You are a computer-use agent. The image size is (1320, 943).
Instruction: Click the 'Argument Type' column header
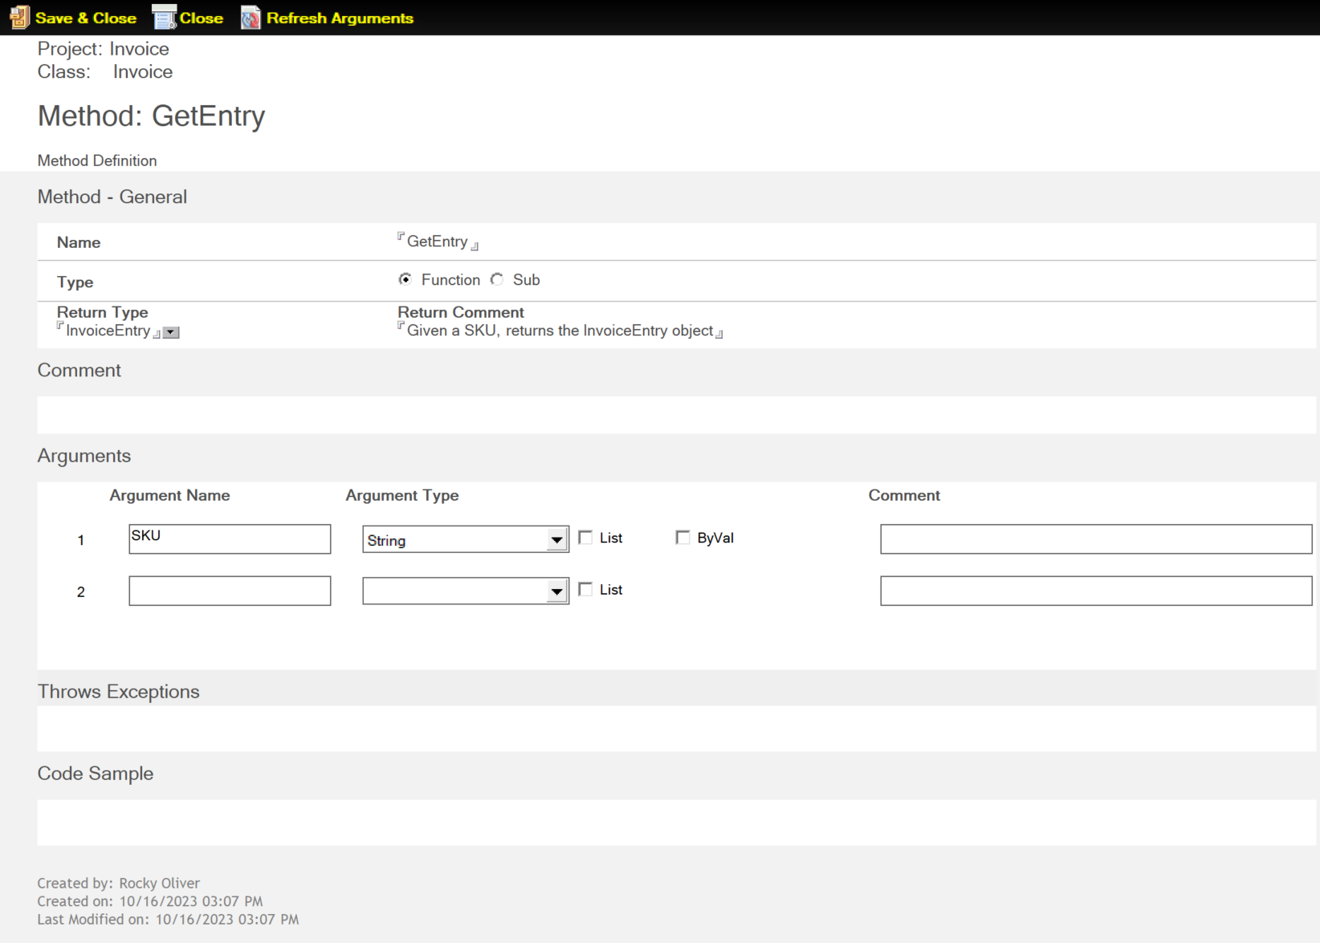coord(402,495)
